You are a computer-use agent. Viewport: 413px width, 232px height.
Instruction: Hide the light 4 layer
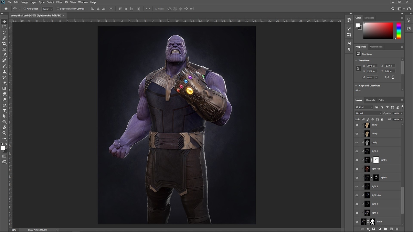click(x=357, y=178)
